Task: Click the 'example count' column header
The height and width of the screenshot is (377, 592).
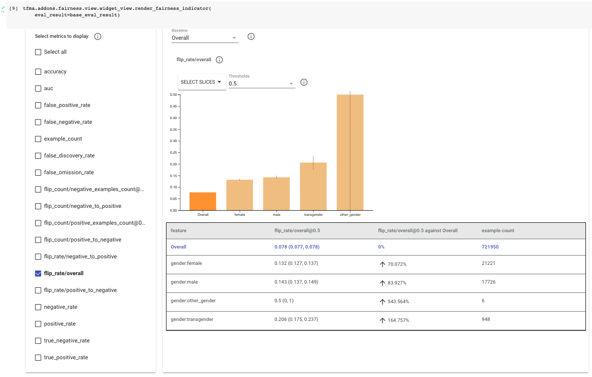Action: tap(498, 230)
